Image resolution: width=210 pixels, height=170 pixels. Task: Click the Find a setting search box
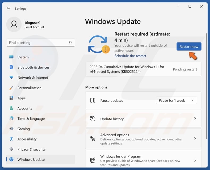click(x=41, y=42)
